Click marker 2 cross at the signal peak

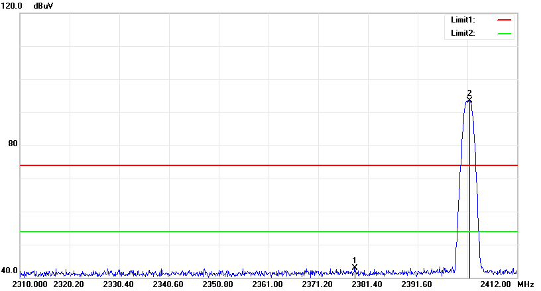coord(469,99)
